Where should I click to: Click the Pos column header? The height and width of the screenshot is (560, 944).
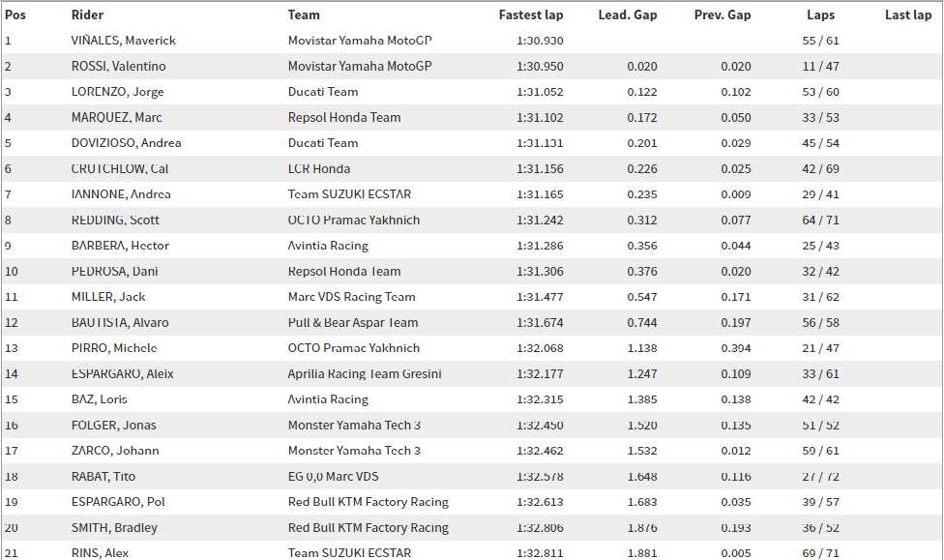15,15
